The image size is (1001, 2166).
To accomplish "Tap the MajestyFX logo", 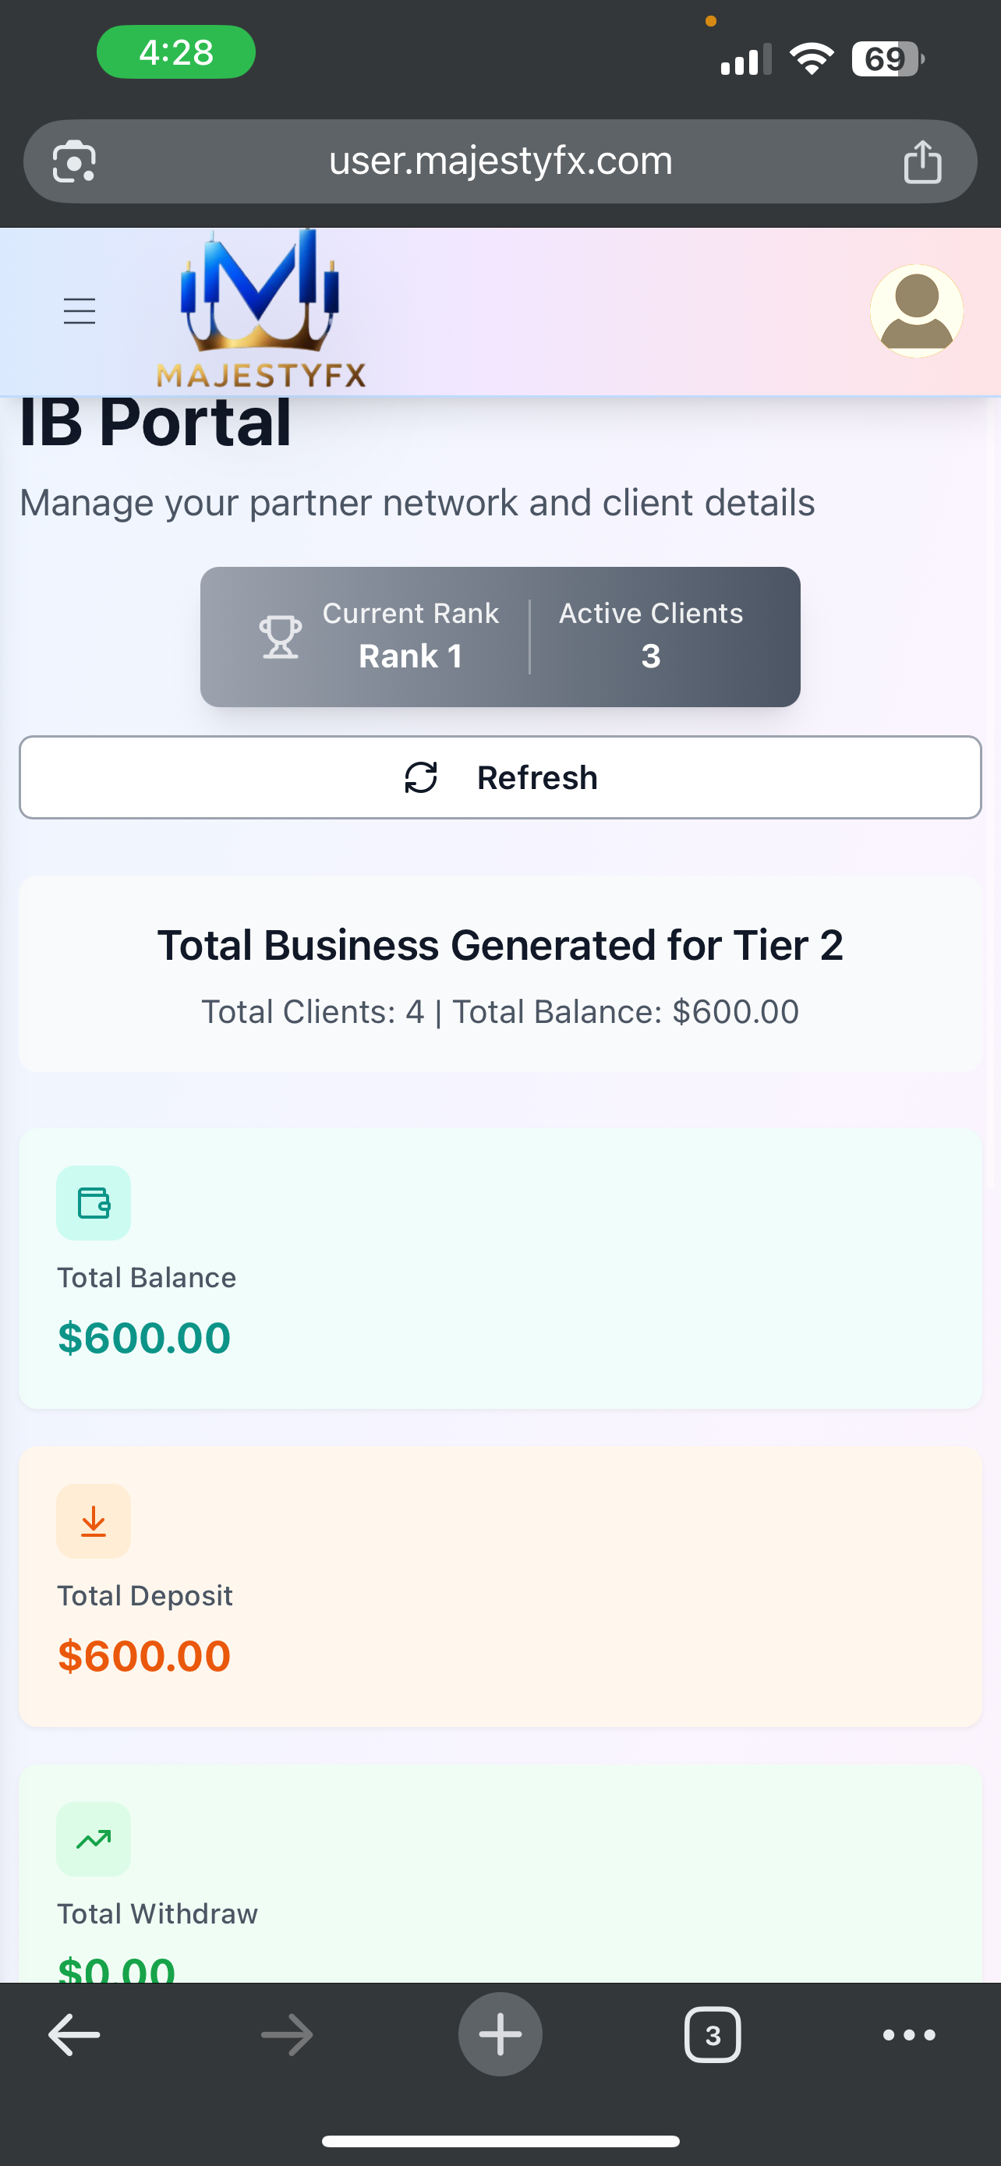I will [260, 310].
